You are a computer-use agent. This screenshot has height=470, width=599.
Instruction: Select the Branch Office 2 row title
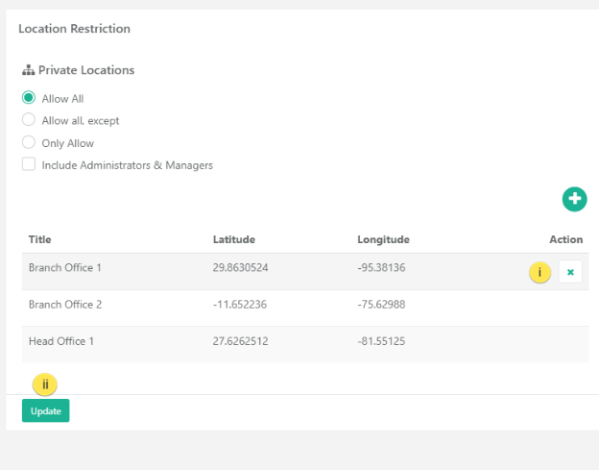point(64,304)
